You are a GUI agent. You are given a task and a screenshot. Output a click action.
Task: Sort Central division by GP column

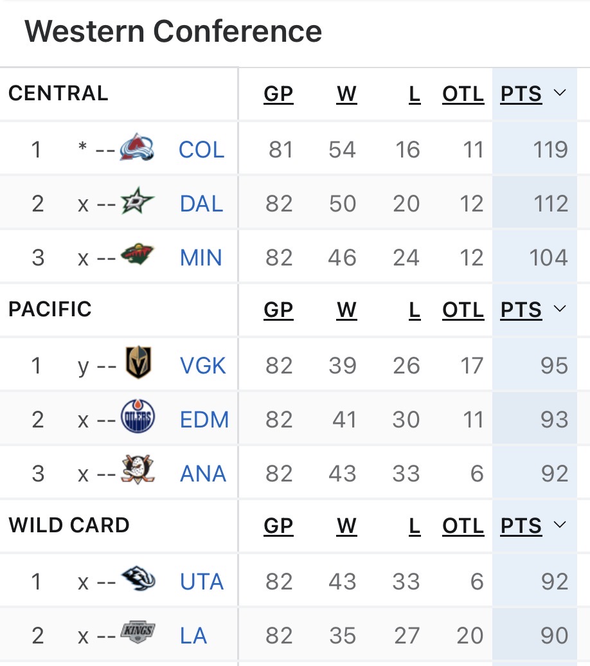tap(278, 94)
